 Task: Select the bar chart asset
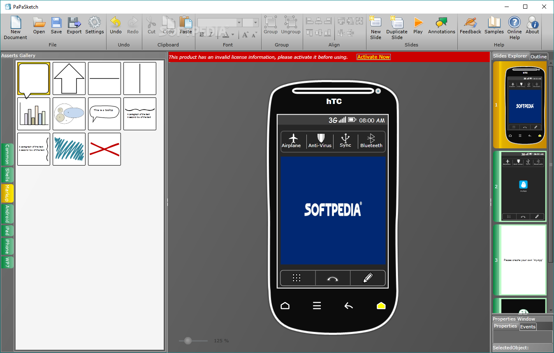click(34, 114)
